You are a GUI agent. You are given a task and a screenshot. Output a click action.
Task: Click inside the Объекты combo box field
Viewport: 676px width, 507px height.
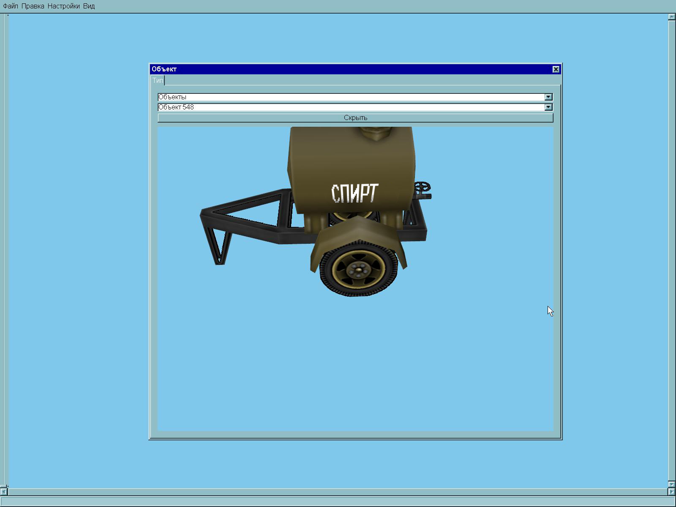click(351, 97)
